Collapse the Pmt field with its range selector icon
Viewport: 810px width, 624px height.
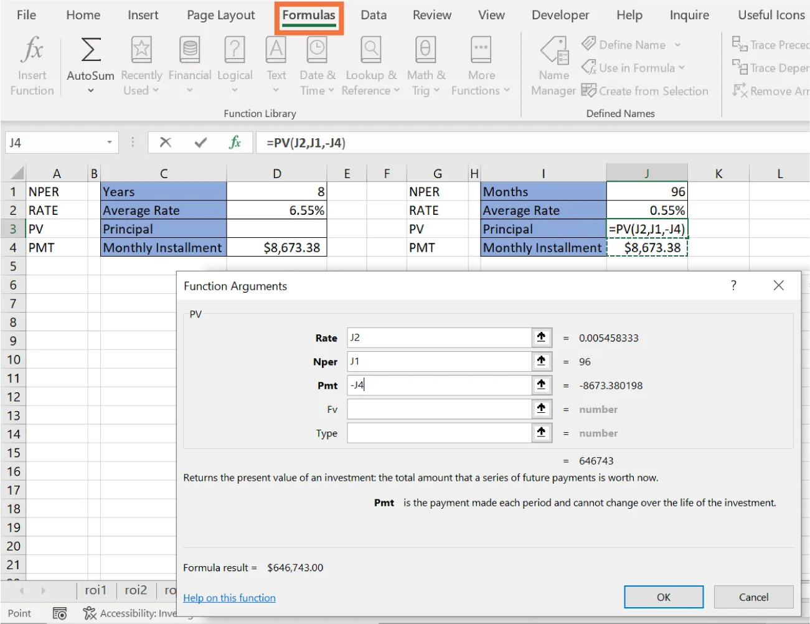pos(541,385)
